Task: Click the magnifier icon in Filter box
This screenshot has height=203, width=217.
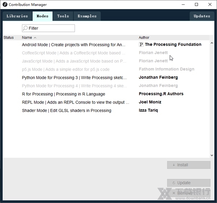Action: tap(25, 28)
